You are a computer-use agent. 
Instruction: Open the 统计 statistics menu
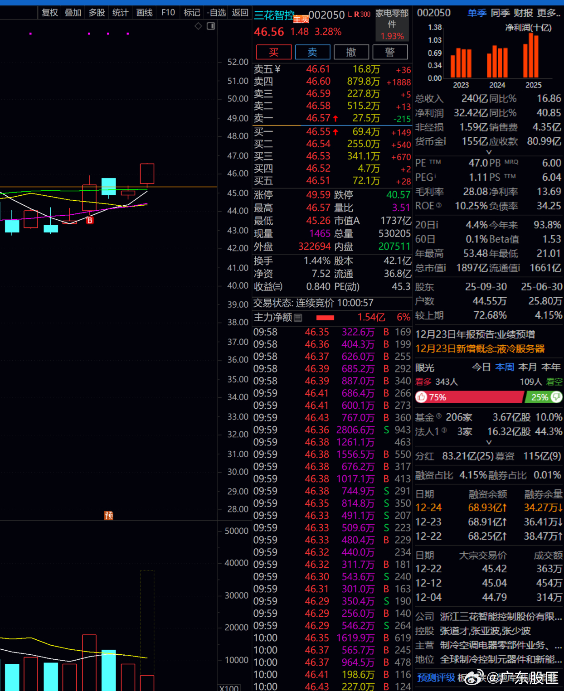120,13
